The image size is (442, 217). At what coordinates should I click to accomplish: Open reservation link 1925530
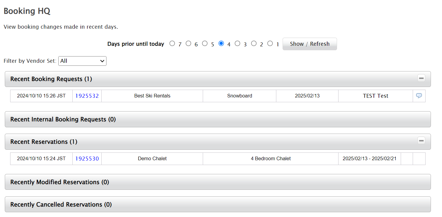click(87, 159)
